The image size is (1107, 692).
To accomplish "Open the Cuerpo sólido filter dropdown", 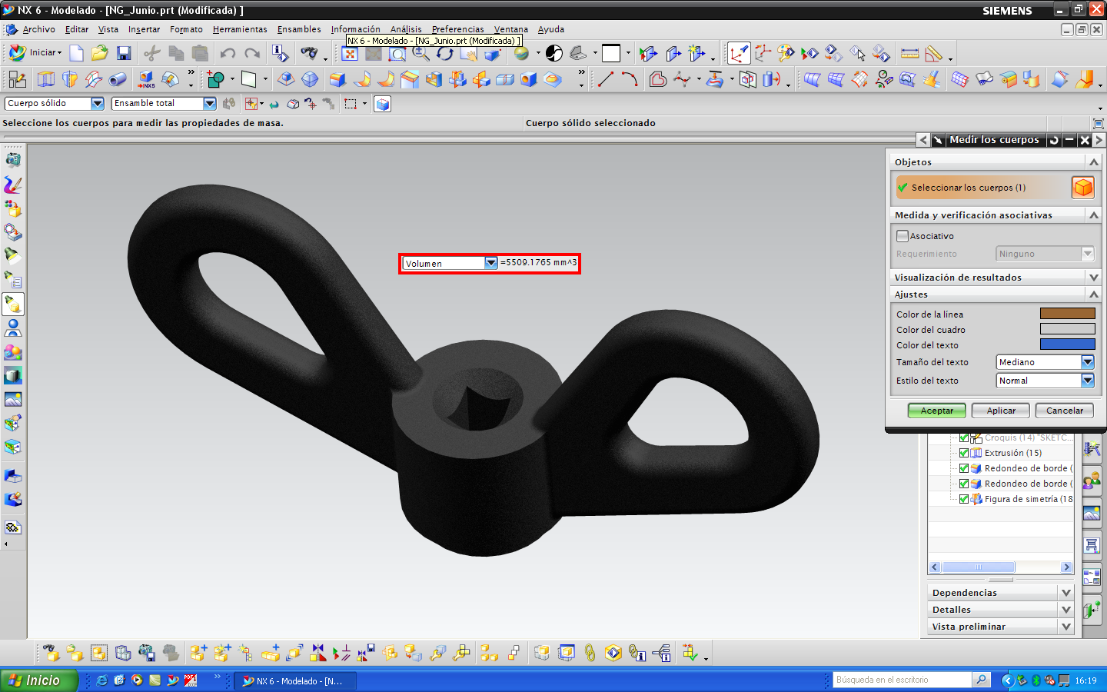I will [98, 103].
